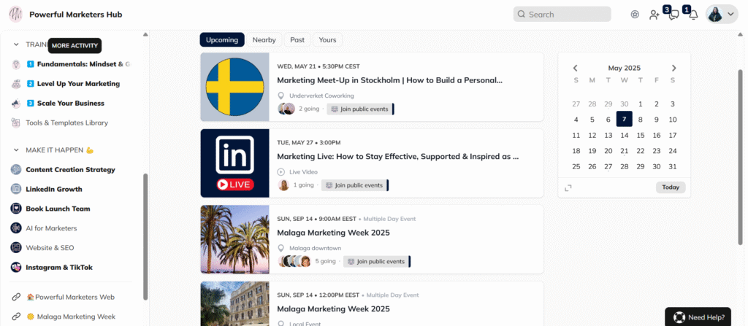Click Underverket Coworking location
Screen dimensions: 748x326
coord(321,96)
